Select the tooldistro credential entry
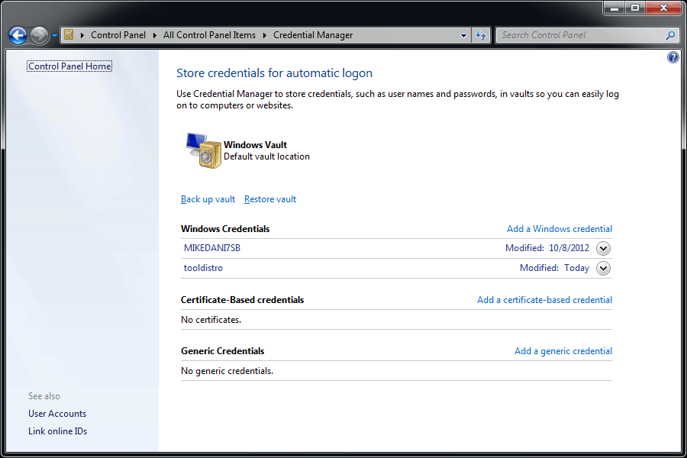687x458 pixels. [x=203, y=268]
